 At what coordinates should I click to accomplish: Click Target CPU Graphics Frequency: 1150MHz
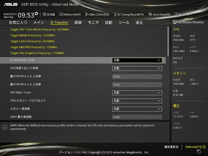coord(37,53)
